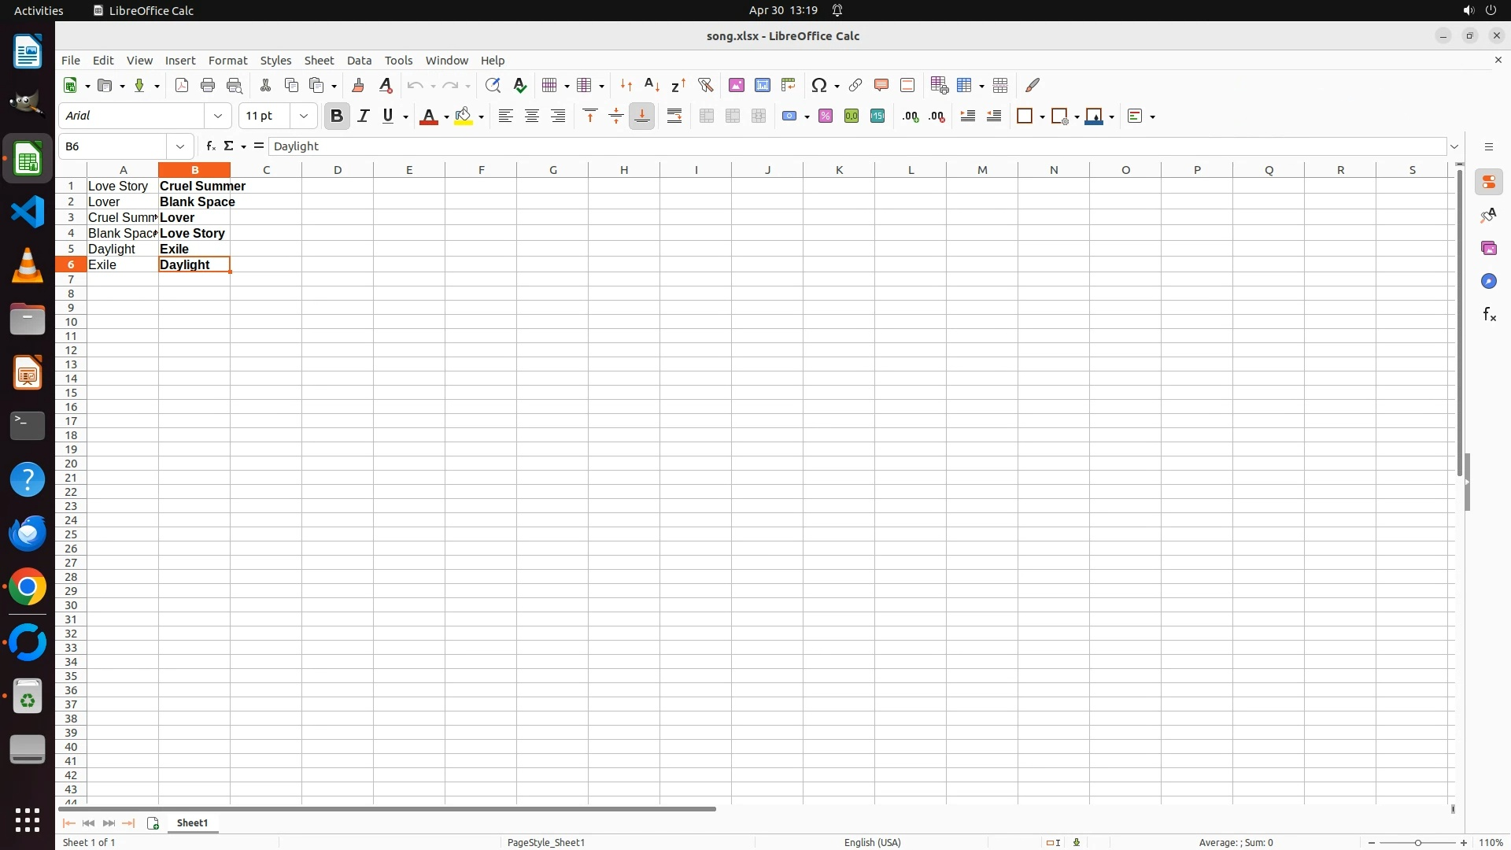Toggle the Wrap Text button
Viewport: 1511px width, 850px height.
[674, 116]
